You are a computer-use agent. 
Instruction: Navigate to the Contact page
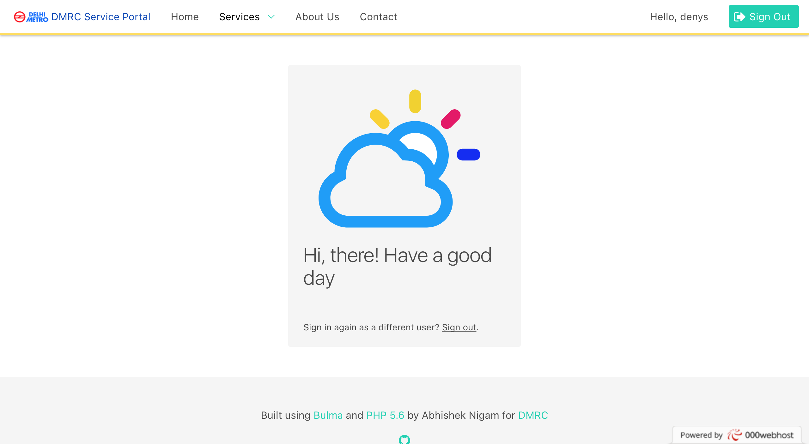378,17
